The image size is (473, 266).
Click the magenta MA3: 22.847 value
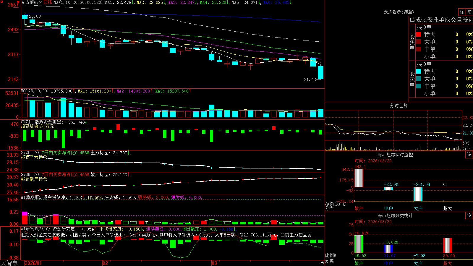(x=182, y=2)
